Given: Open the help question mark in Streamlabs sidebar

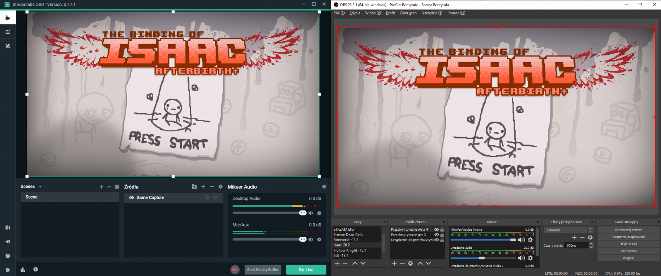Looking at the screenshot, I should coord(7,256).
